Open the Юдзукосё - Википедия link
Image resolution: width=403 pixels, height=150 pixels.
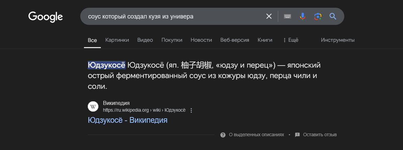tap(127, 120)
